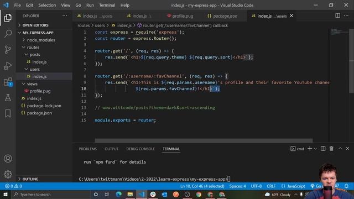Change line endings via CRLF entry
Viewport: 354px width, 199px height.
coord(271,186)
